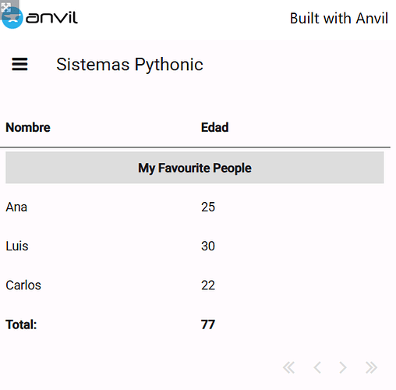
Task: Open the Built with Anvil link
Action: (x=339, y=19)
